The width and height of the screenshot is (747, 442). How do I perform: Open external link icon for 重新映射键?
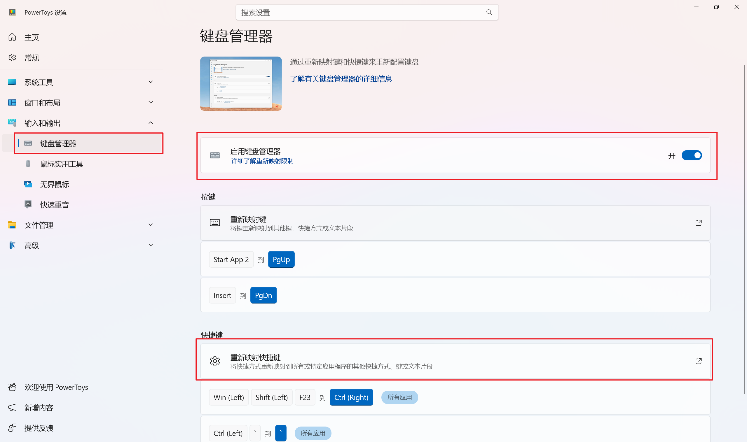click(x=698, y=223)
